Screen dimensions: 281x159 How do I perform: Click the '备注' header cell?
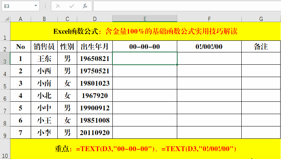click(x=261, y=46)
